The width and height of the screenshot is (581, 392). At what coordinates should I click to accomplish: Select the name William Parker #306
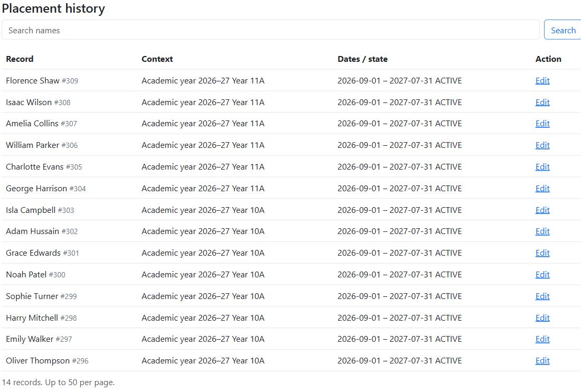pyautogui.click(x=42, y=145)
